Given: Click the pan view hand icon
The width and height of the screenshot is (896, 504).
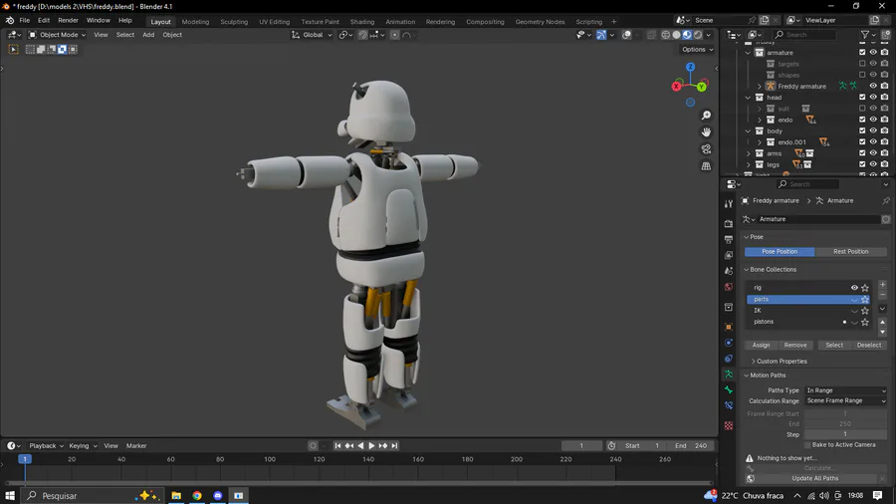Looking at the screenshot, I should (706, 132).
